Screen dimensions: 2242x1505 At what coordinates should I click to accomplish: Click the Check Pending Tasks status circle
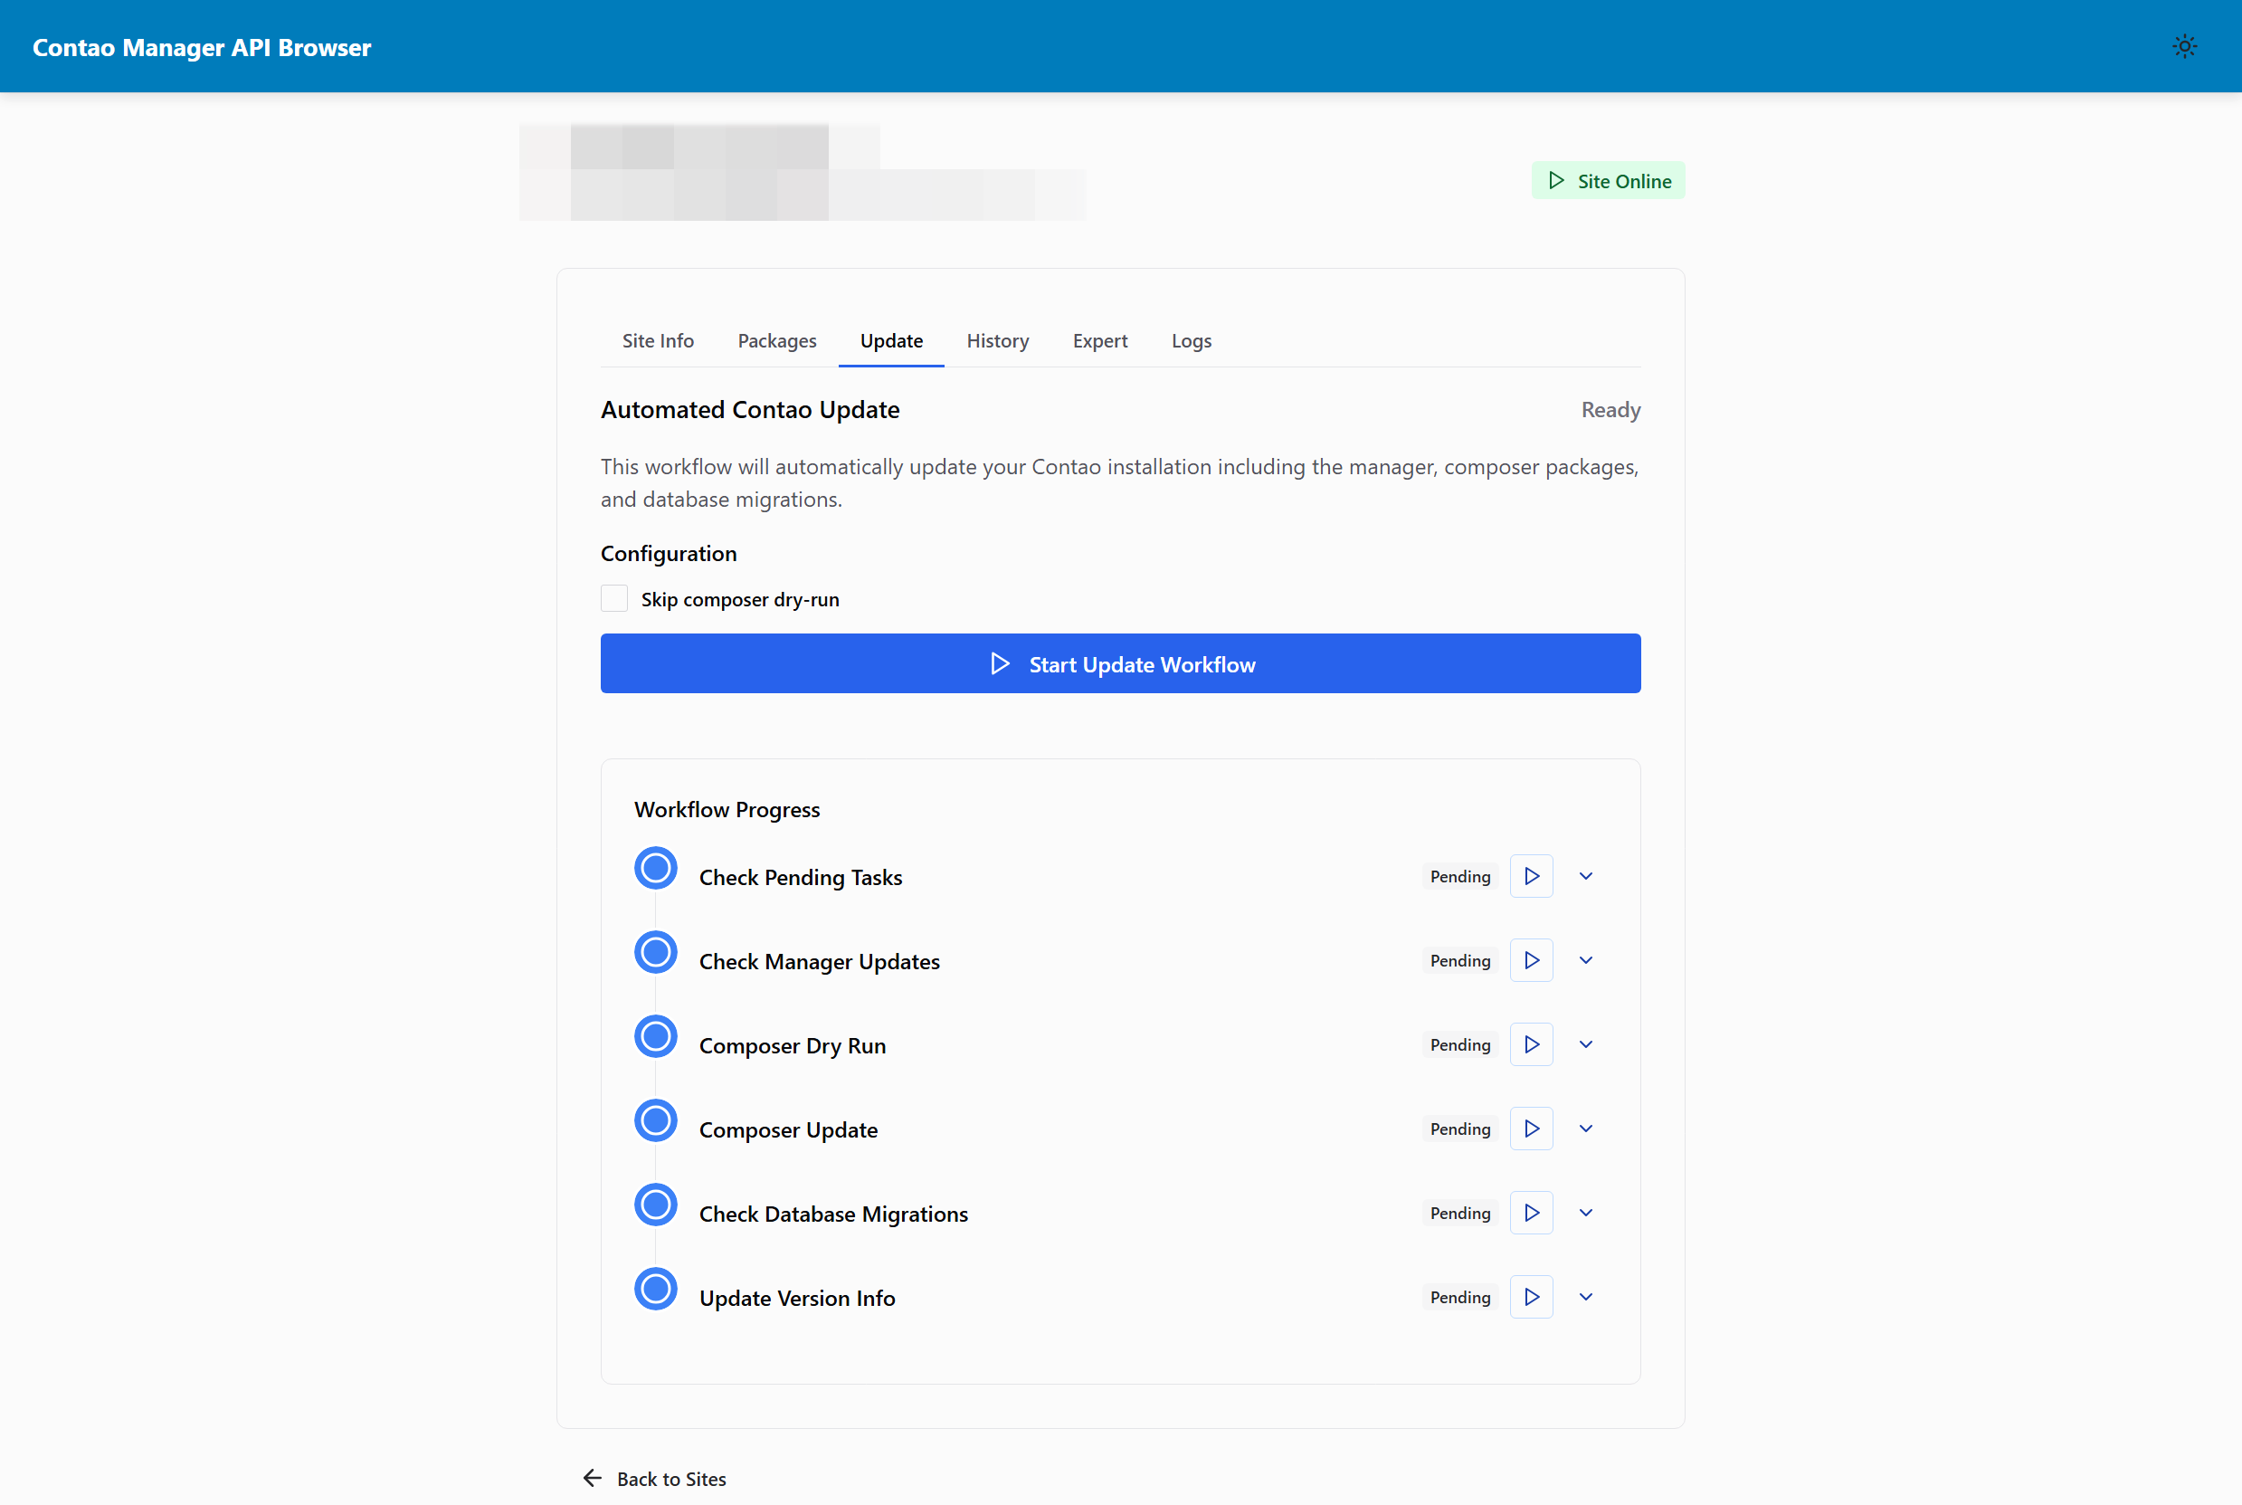pyautogui.click(x=655, y=868)
